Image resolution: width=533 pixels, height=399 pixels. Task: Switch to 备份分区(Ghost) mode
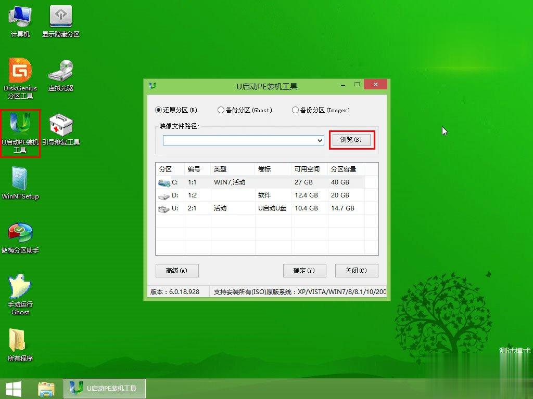pyautogui.click(x=221, y=110)
